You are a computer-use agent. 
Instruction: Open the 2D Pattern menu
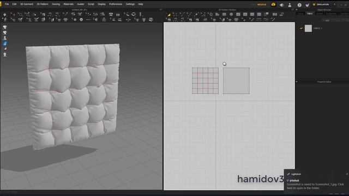point(43,4)
